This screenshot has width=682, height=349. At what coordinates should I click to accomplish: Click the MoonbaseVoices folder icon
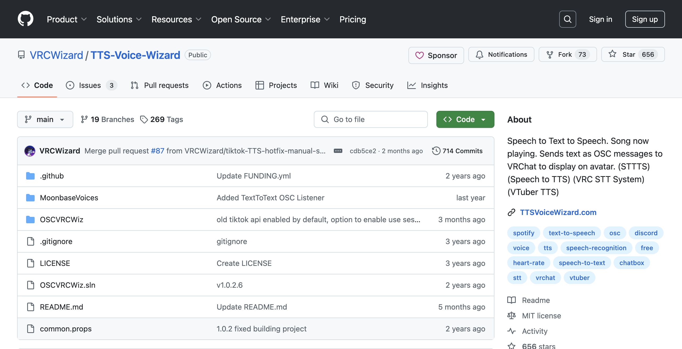click(30, 198)
